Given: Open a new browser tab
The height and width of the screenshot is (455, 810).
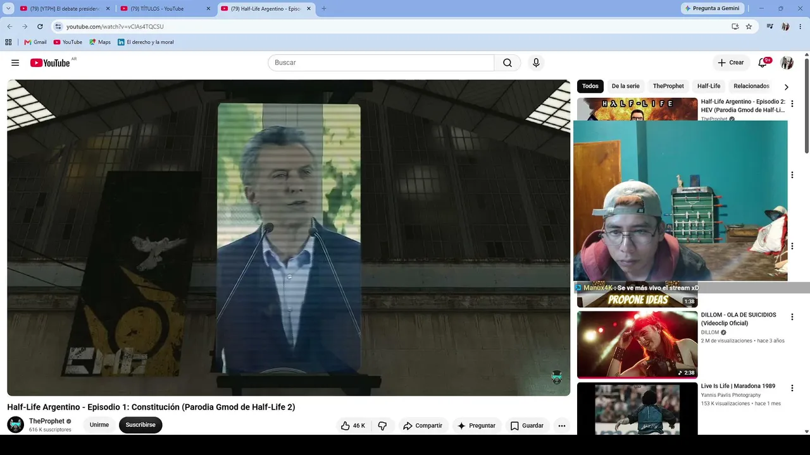Looking at the screenshot, I should pos(324,9).
